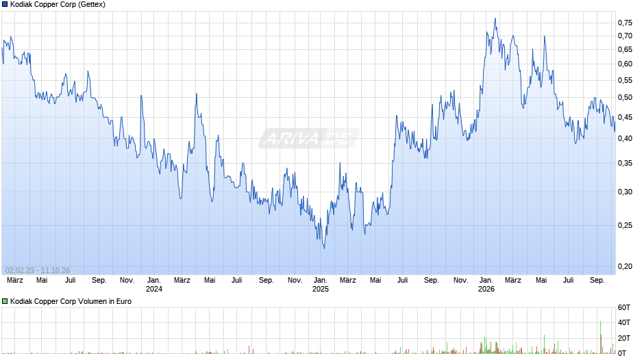Viewport: 644px width, 360px height.
Task: Click the 'Jan. 2026' time axis label
Action: click(486, 285)
